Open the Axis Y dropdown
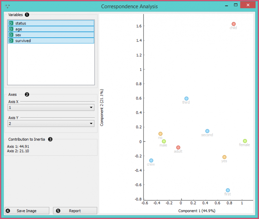 coord(51,124)
